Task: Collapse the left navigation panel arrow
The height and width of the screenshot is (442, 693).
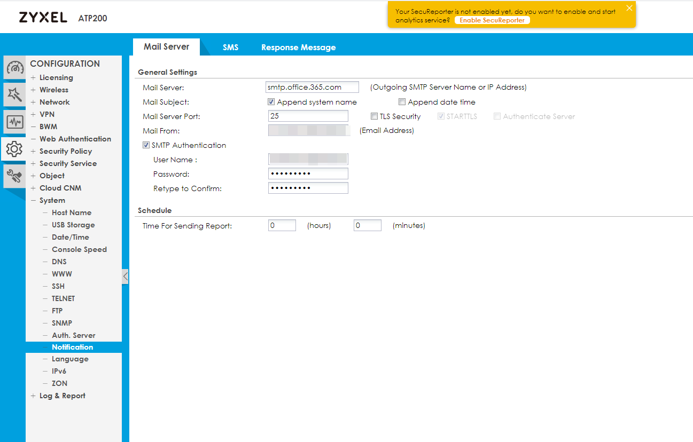Action: pyautogui.click(x=125, y=277)
